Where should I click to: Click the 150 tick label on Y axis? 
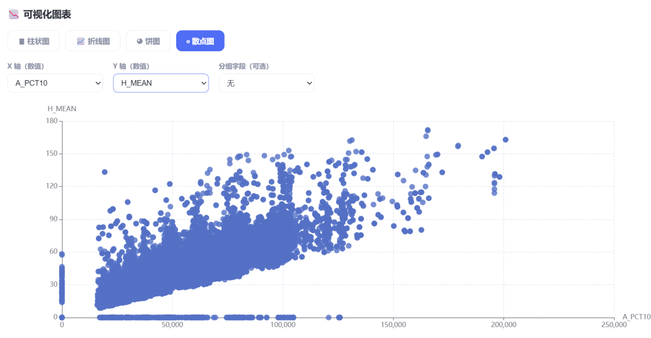(x=52, y=153)
